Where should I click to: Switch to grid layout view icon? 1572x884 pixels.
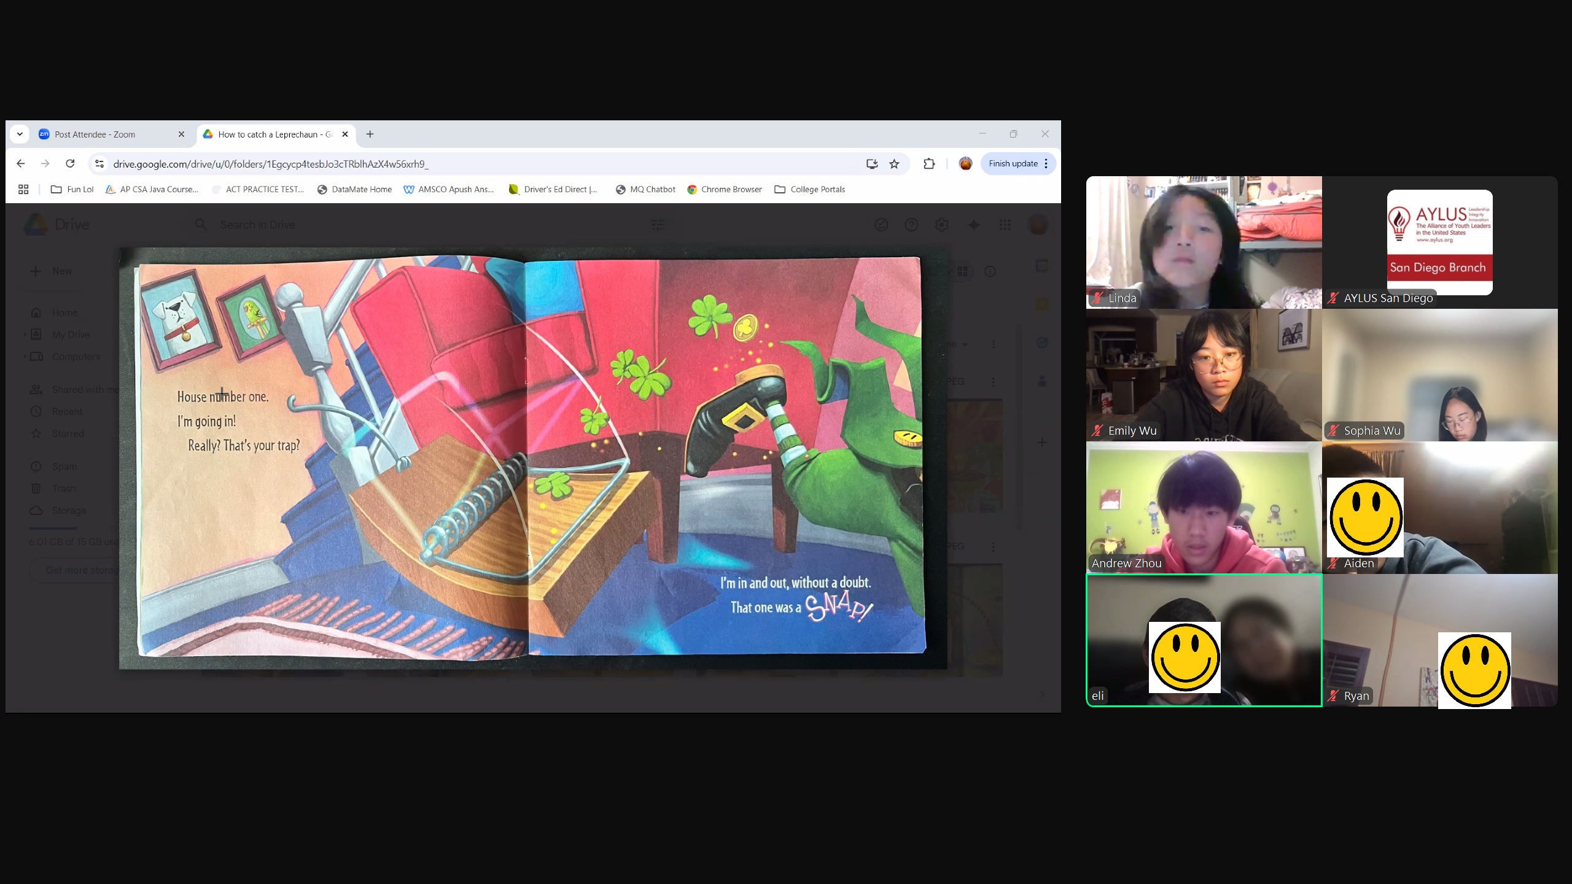click(962, 271)
